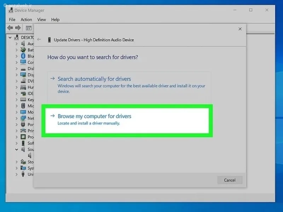Select the Universal Serial Bus icon
The image size is (283, 212).
pos(23,174)
